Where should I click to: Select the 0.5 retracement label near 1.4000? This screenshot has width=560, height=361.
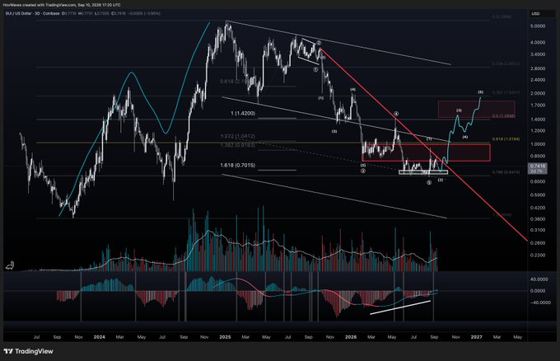tap(505, 116)
